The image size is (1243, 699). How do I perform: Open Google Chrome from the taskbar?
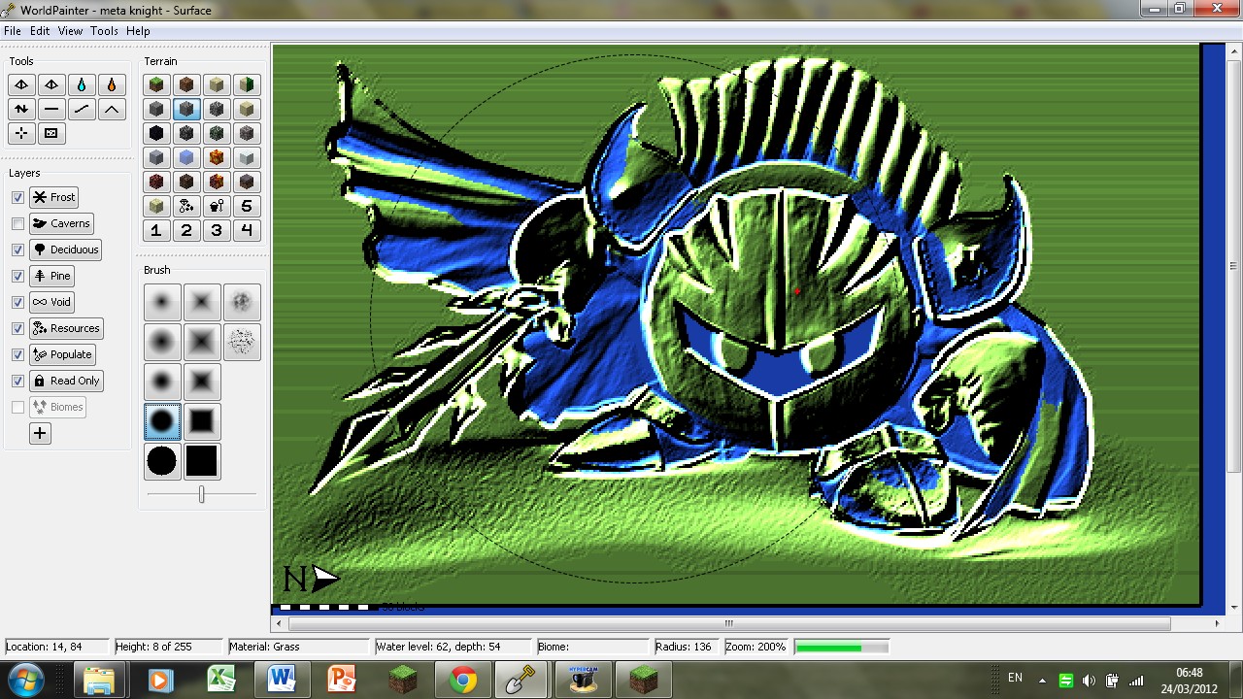463,680
